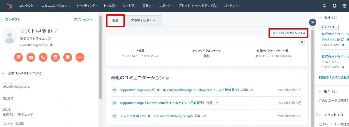
Task: Collapse right sidebar with double-arrow button
Action: [313, 22]
